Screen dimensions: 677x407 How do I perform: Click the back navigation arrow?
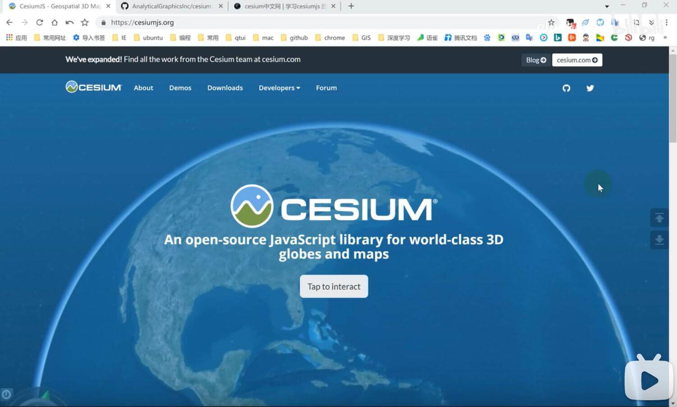pyautogui.click(x=9, y=22)
